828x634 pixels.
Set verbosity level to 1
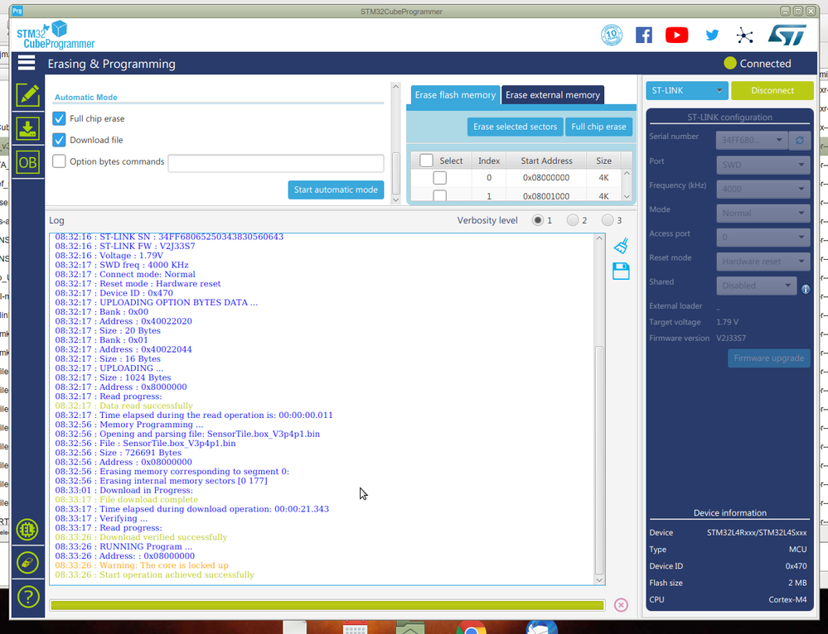tap(538, 220)
